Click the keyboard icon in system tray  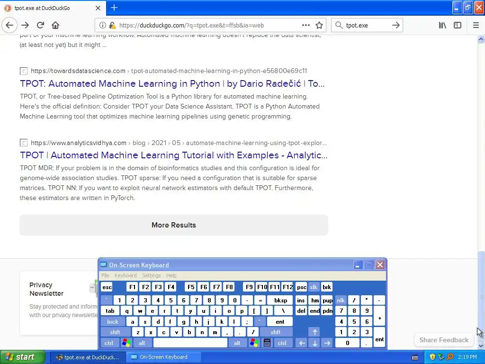415,357
